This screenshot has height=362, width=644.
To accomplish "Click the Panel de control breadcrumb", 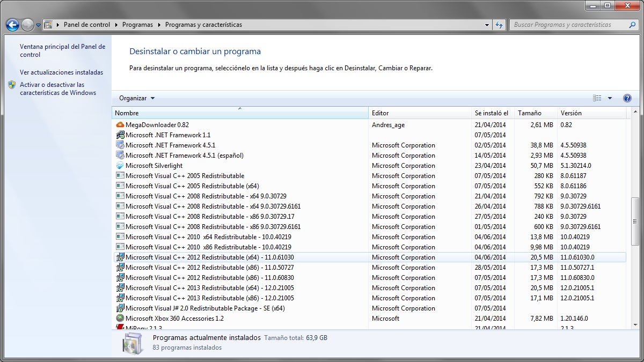I will pyautogui.click(x=87, y=25).
